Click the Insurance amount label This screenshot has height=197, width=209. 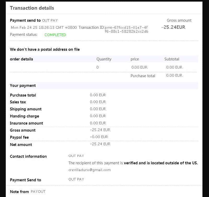[26, 123]
